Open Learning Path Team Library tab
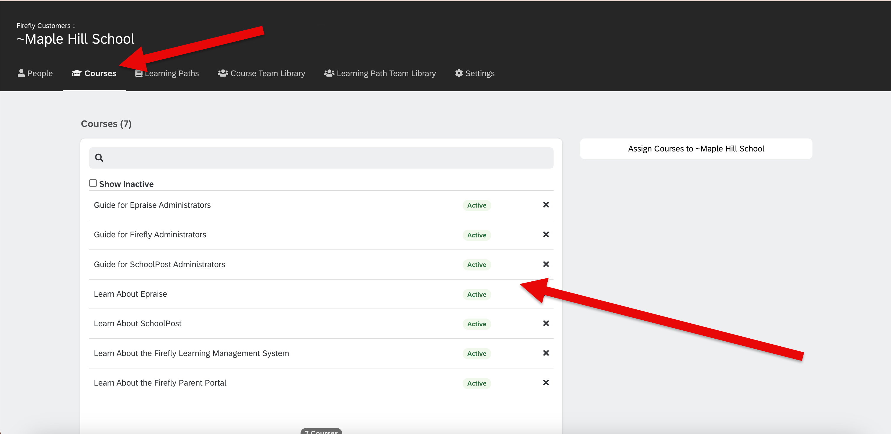This screenshot has width=891, height=434. (x=380, y=73)
